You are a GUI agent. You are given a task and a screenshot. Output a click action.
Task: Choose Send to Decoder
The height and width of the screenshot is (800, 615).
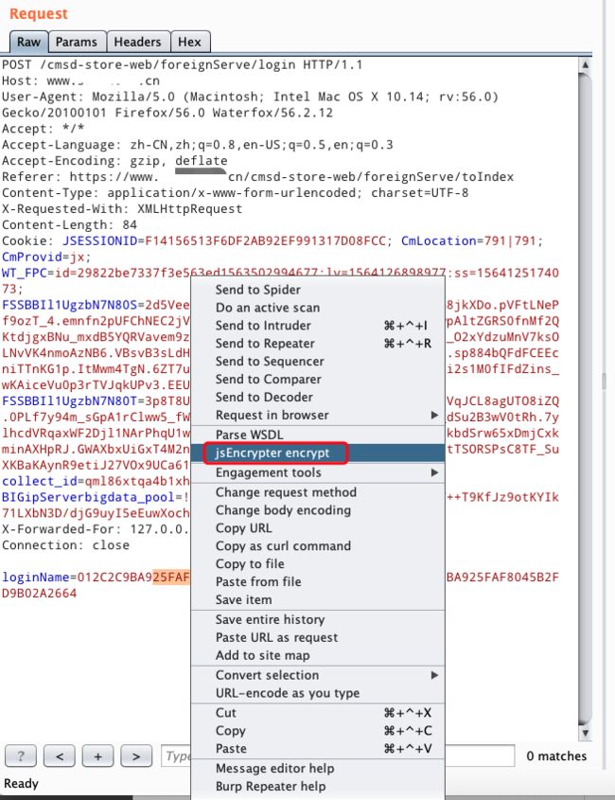tap(318, 397)
